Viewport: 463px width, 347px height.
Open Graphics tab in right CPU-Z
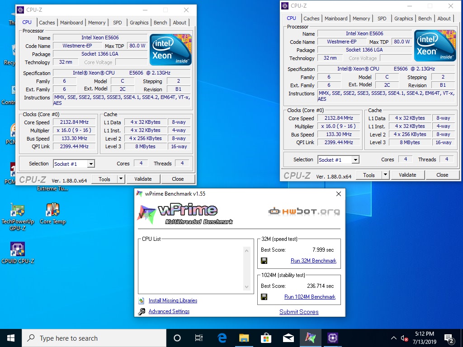tap(404, 18)
